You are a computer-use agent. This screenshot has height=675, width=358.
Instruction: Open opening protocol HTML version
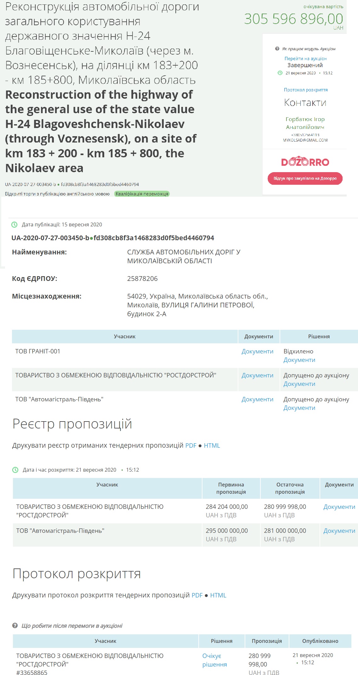click(x=218, y=595)
